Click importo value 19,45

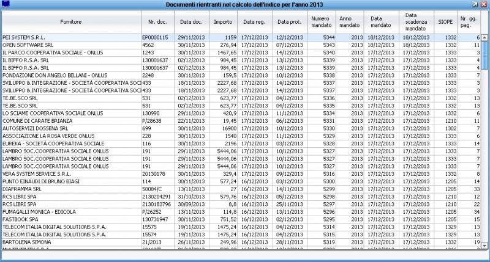pyautogui.click(x=230, y=121)
